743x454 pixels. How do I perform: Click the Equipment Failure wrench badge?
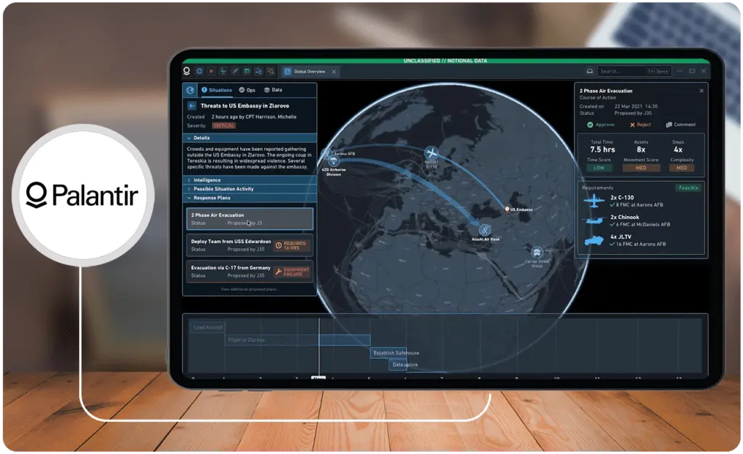click(292, 272)
